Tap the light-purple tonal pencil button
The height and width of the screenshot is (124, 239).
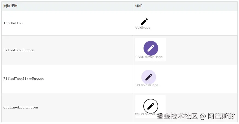[149, 77]
